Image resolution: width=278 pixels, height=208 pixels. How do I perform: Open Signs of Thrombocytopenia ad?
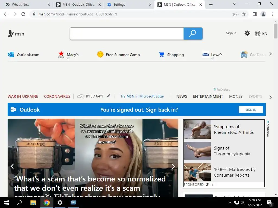[232, 151]
